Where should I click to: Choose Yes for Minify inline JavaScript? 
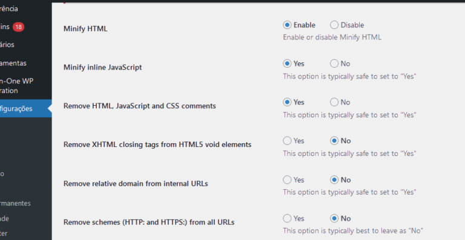(x=287, y=63)
